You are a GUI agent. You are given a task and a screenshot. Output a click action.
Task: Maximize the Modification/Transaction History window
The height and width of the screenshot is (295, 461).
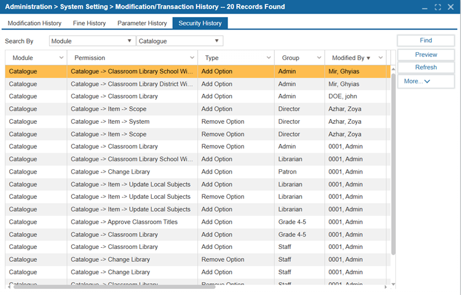(438, 7)
